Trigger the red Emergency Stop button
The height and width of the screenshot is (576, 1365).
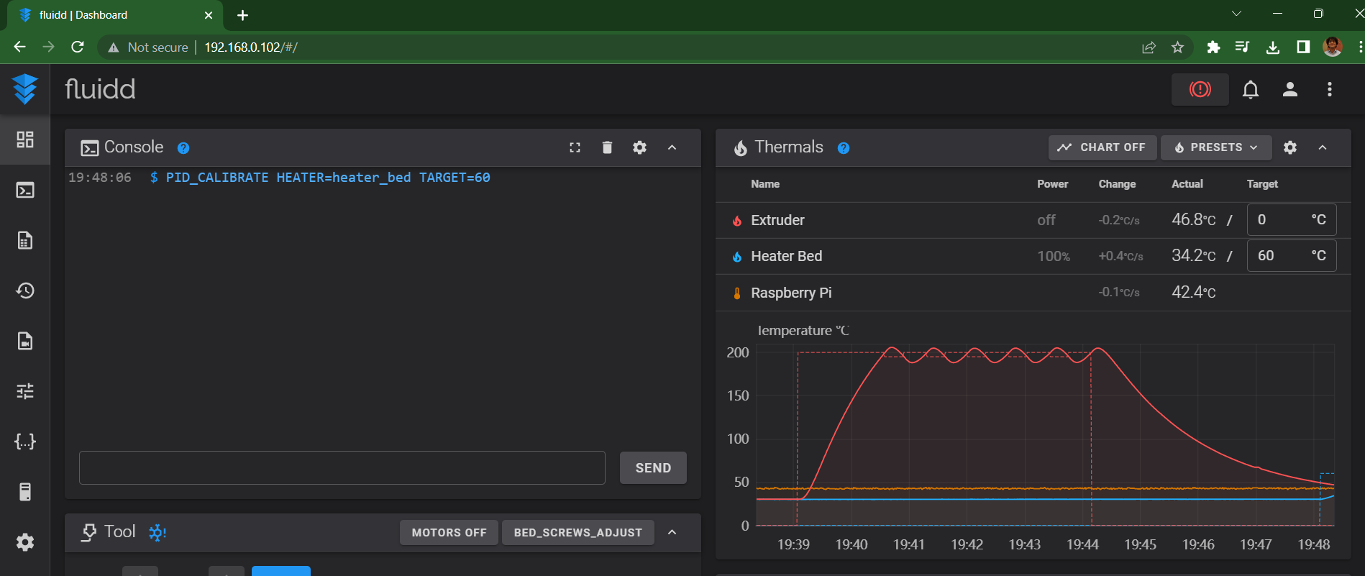[x=1200, y=89]
